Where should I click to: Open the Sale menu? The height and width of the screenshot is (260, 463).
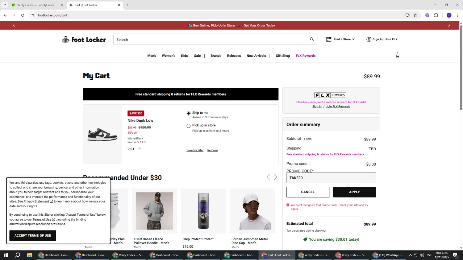click(197, 56)
